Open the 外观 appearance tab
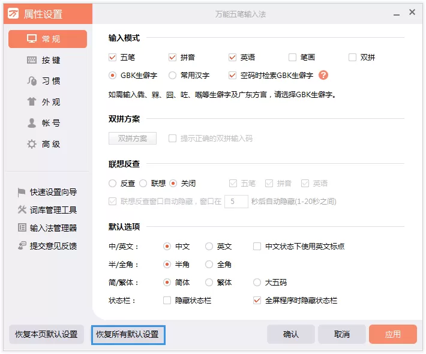The width and height of the screenshot is (426, 354). tap(47, 102)
